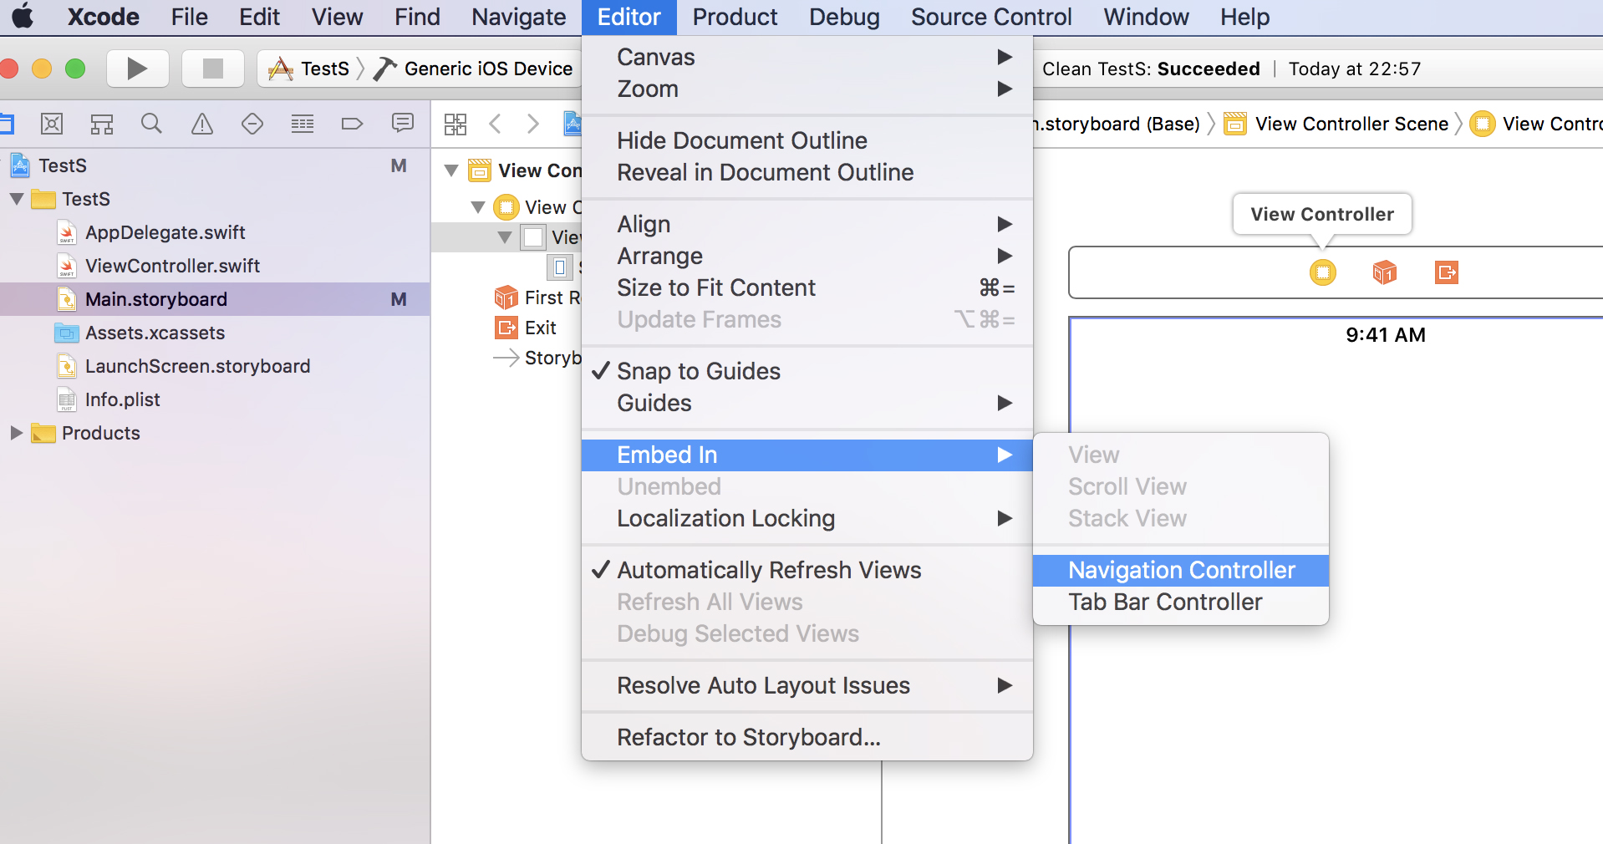The height and width of the screenshot is (844, 1603).
Task: Select the View Controller icon in scene dock
Action: pyautogui.click(x=1321, y=272)
